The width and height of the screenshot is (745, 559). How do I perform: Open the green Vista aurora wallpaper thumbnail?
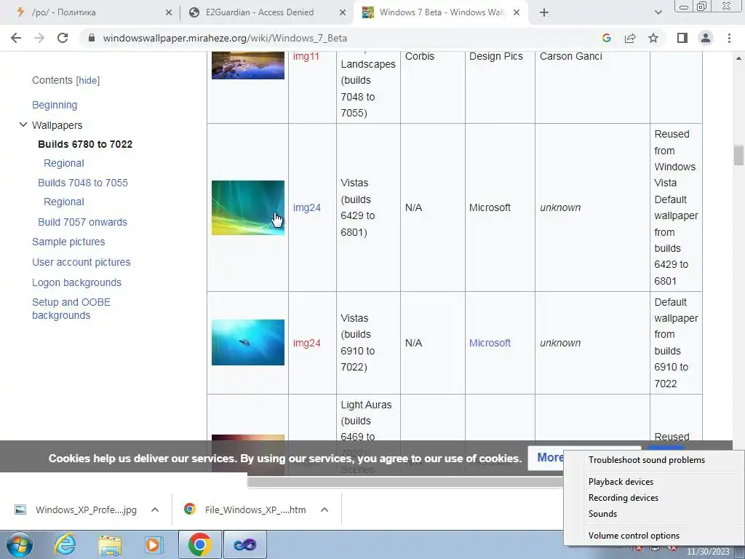(248, 207)
